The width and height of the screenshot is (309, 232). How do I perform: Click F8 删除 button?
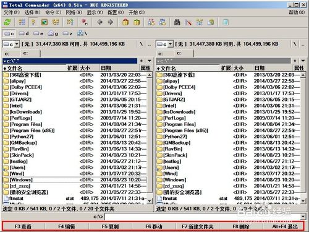[x=241, y=226]
